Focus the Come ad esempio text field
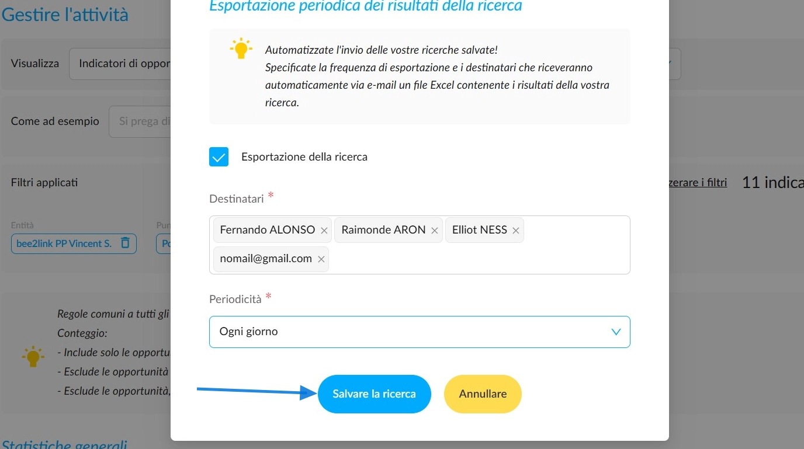The image size is (804, 449). [x=140, y=121]
